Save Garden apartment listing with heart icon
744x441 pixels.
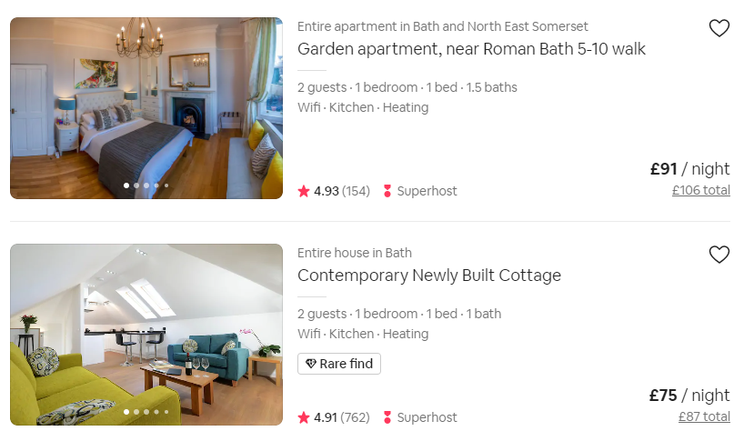[x=719, y=28]
